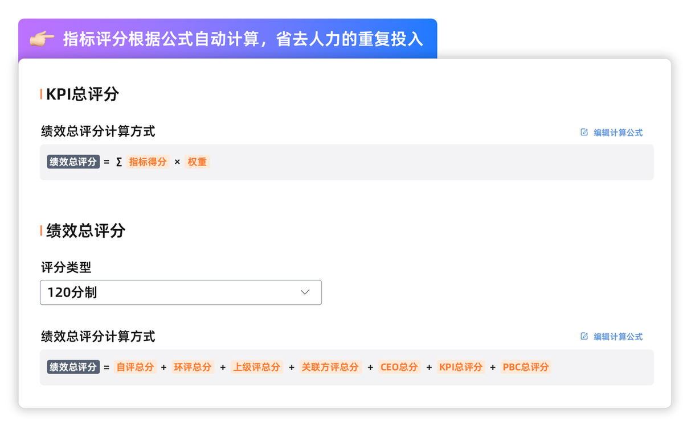The width and height of the screenshot is (683, 430).
Task: Expand dropdown using the chevron arrow
Action: 305,292
